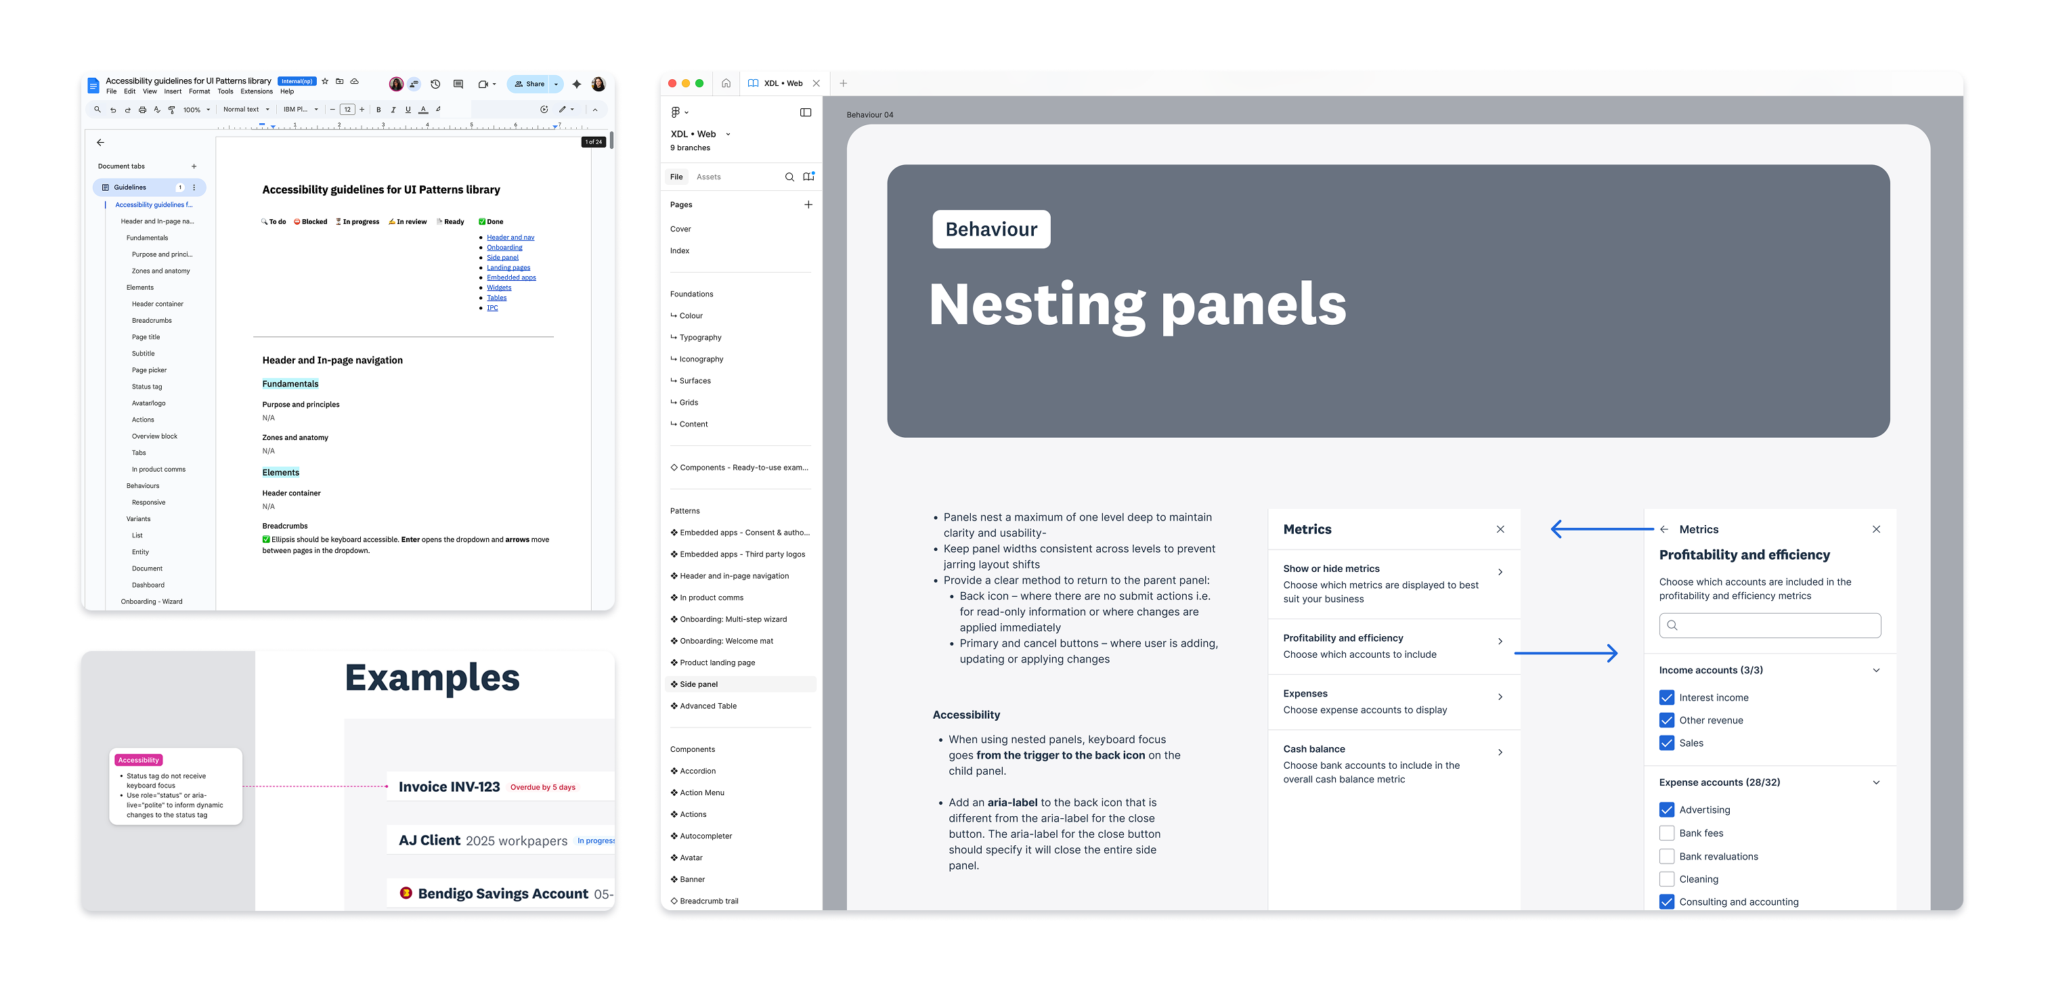
Task: Open Normal text style dropdown
Action: pyautogui.click(x=246, y=110)
